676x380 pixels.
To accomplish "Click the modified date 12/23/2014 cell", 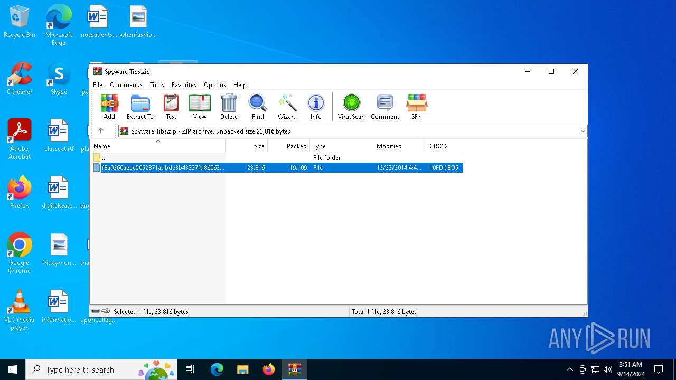I will 399,168.
